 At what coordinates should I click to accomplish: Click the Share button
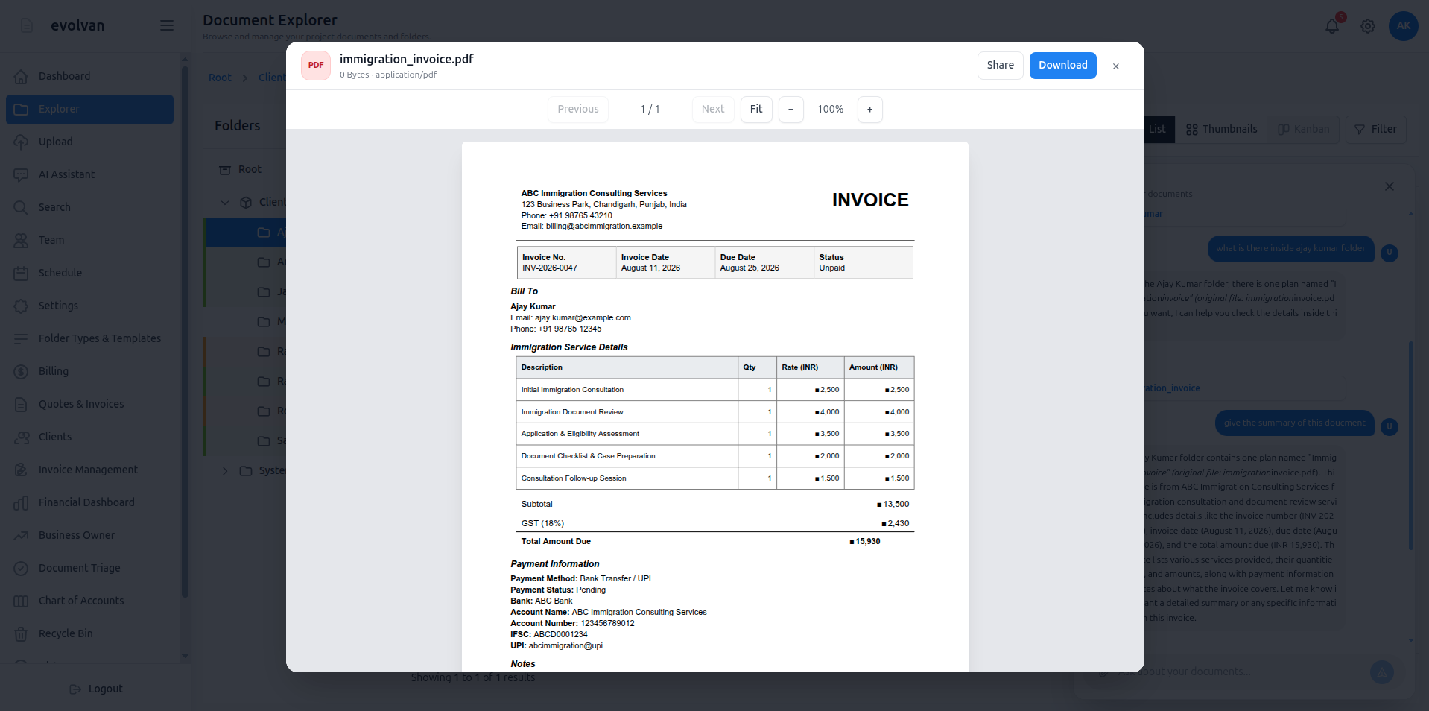[x=1001, y=66]
